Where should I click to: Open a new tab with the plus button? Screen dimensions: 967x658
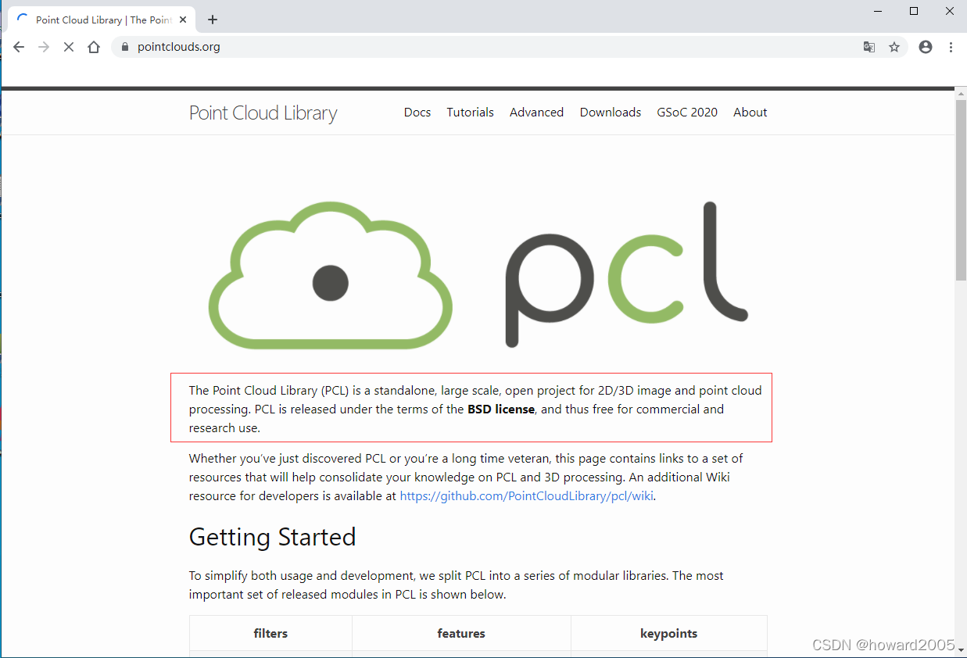point(213,20)
